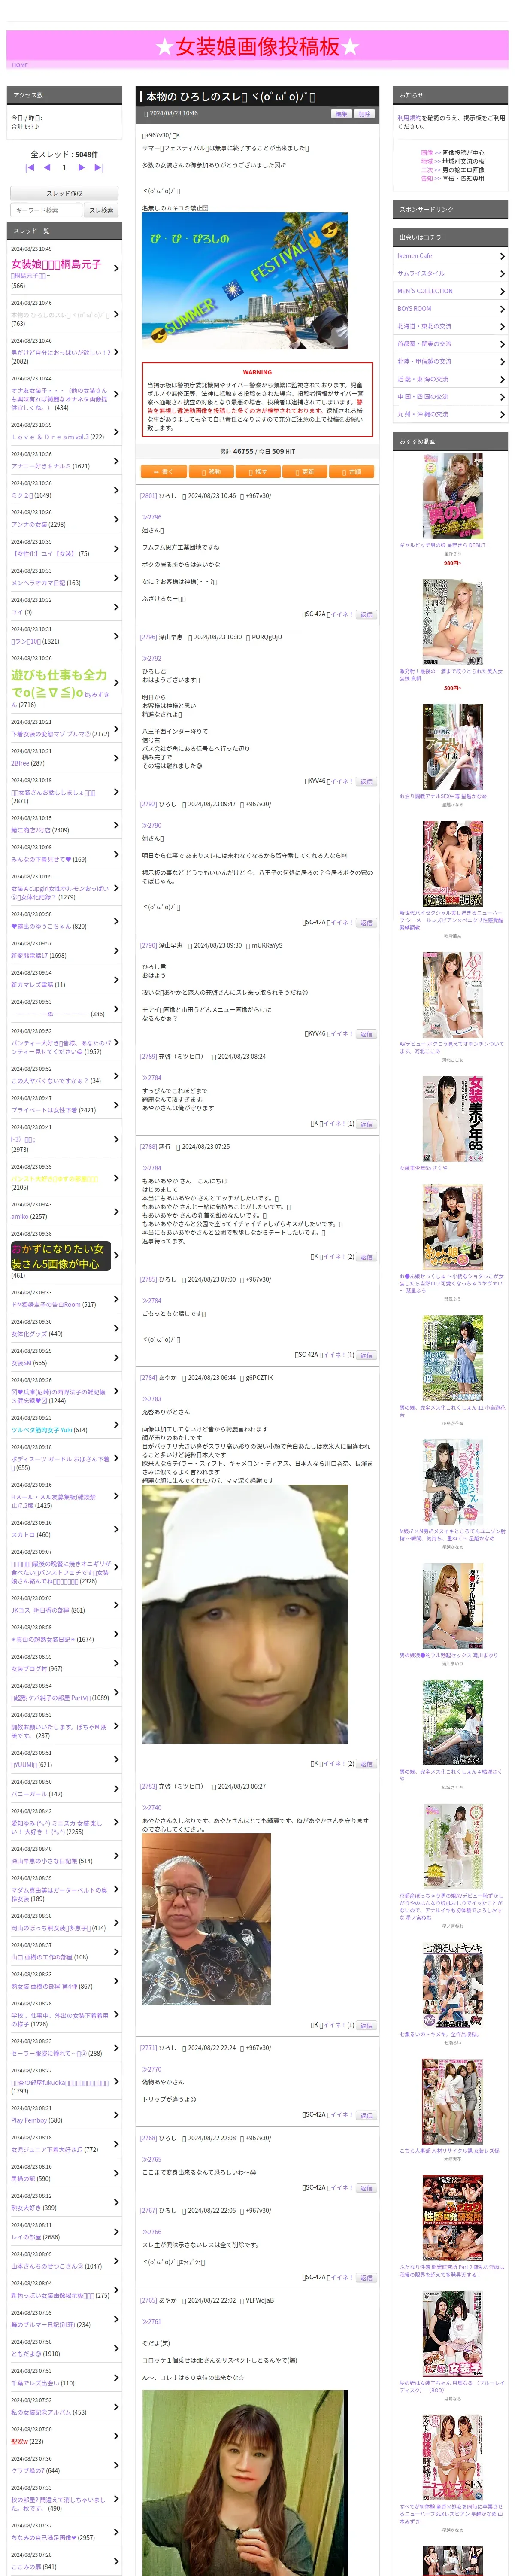This screenshot has width=515, height=2576.
Task: Go to next page of thread list
Action: pyautogui.click(x=82, y=167)
